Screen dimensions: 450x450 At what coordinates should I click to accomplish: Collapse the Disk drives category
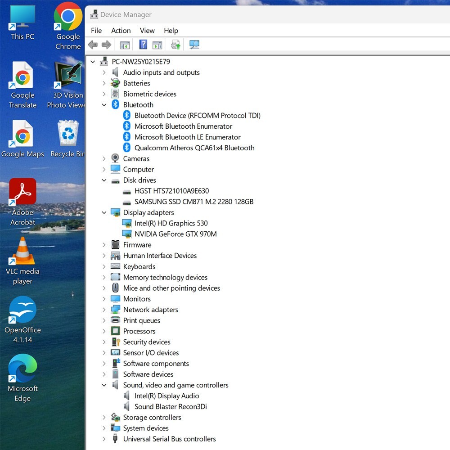coord(104,180)
